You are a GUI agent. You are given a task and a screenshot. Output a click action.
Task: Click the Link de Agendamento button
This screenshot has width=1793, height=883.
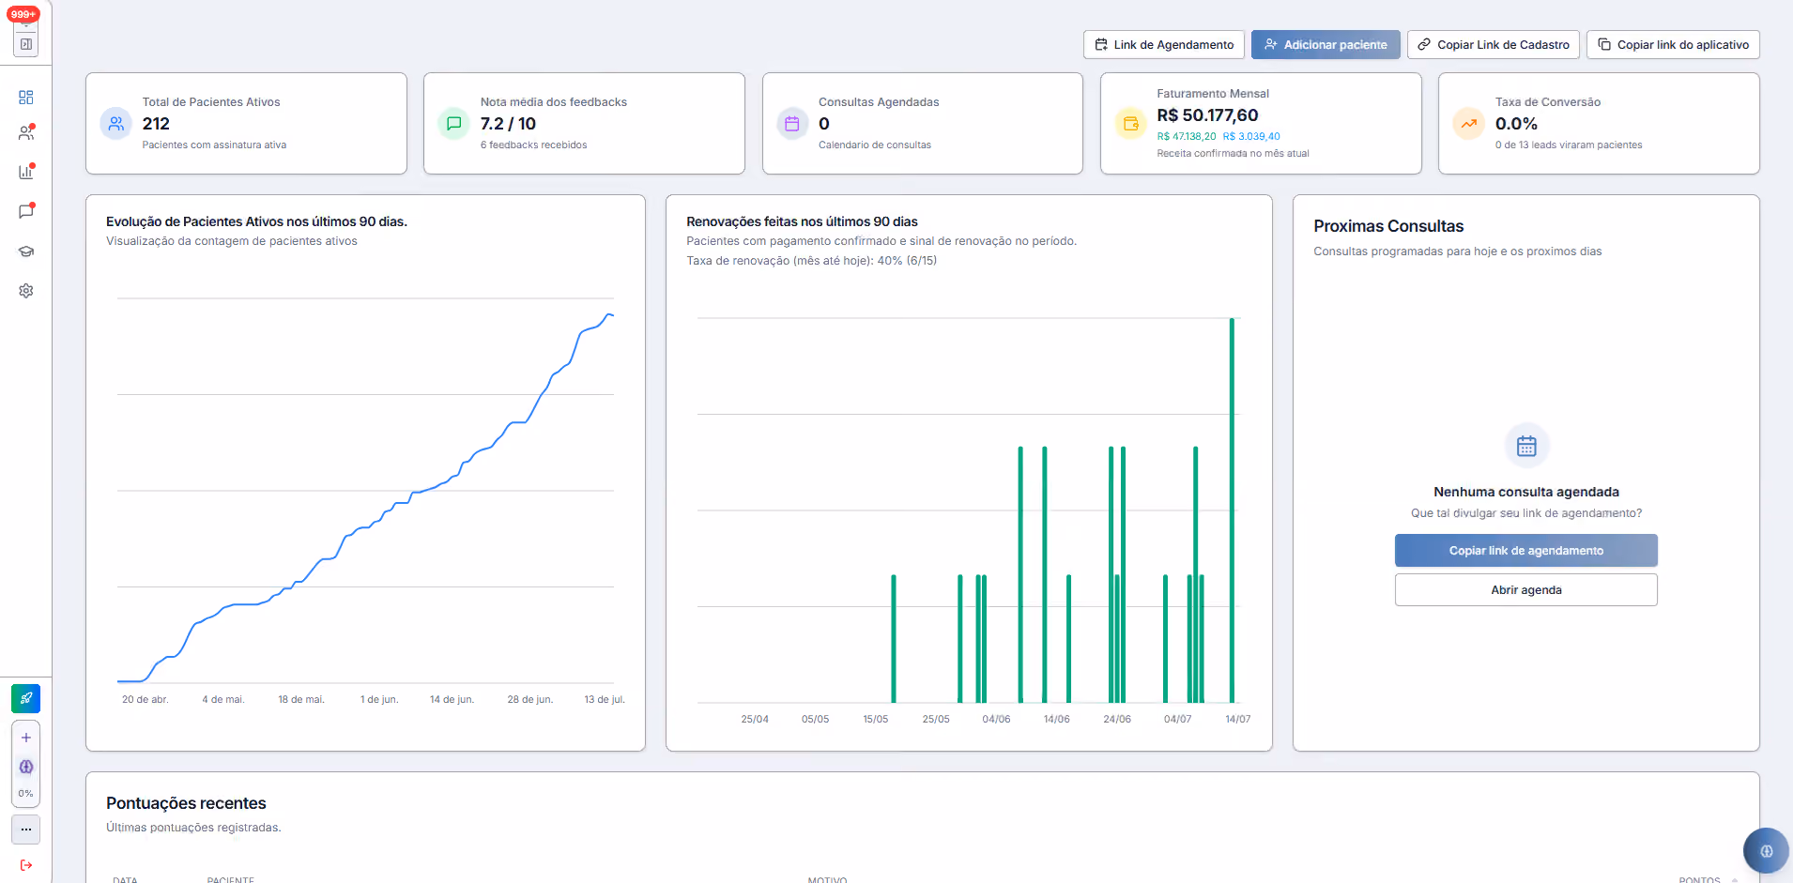click(1164, 44)
